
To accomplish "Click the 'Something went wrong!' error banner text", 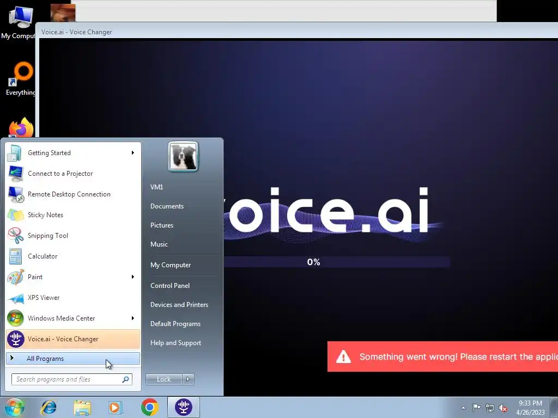I will [459, 356].
